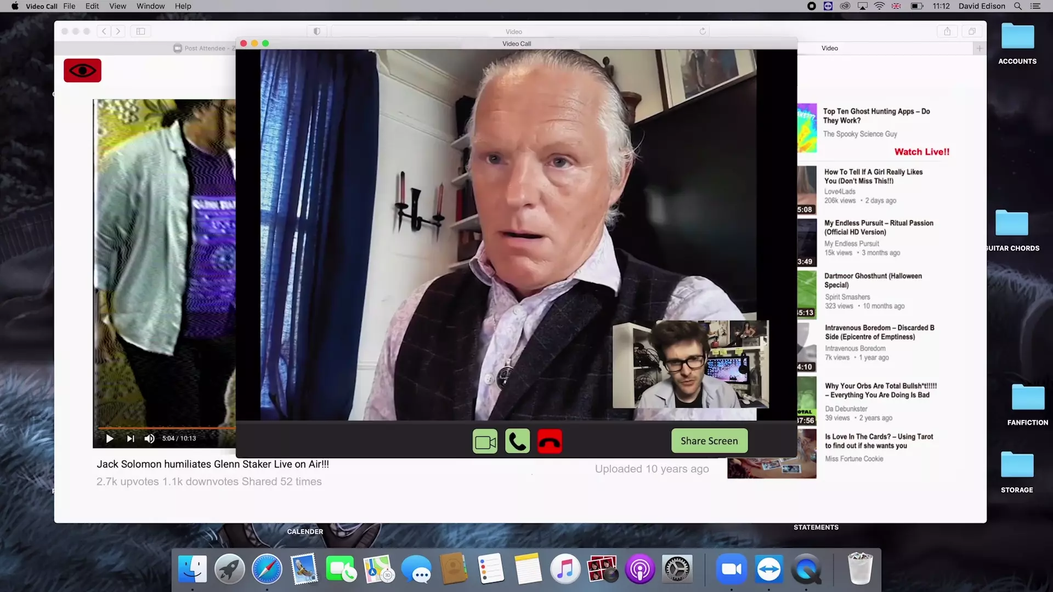Click the red eye site logo

pyautogui.click(x=82, y=71)
